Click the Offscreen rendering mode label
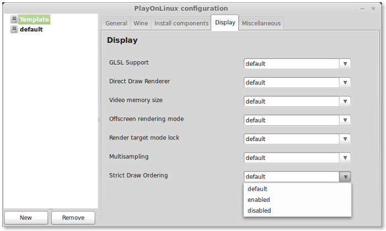 tap(147, 119)
